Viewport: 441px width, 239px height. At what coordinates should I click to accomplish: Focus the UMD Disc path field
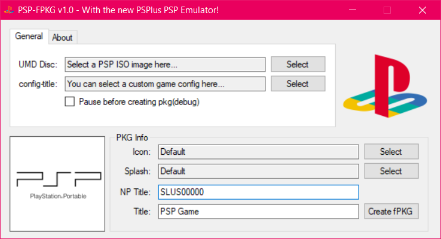(x=165, y=65)
